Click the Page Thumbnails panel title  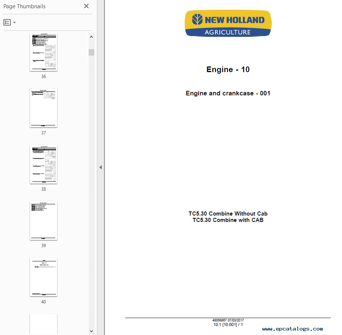(24, 6)
